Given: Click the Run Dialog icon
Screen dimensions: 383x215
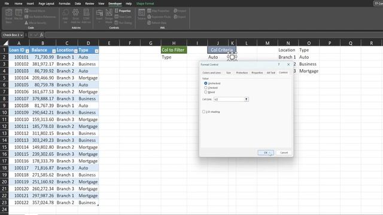Looking at the screenshot, I should click(x=117, y=23).
